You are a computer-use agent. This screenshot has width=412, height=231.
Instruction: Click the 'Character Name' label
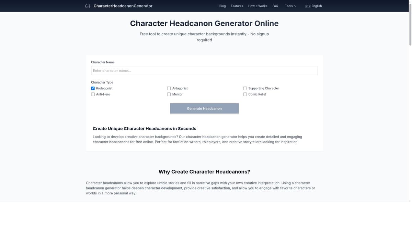tap(103, 62)
